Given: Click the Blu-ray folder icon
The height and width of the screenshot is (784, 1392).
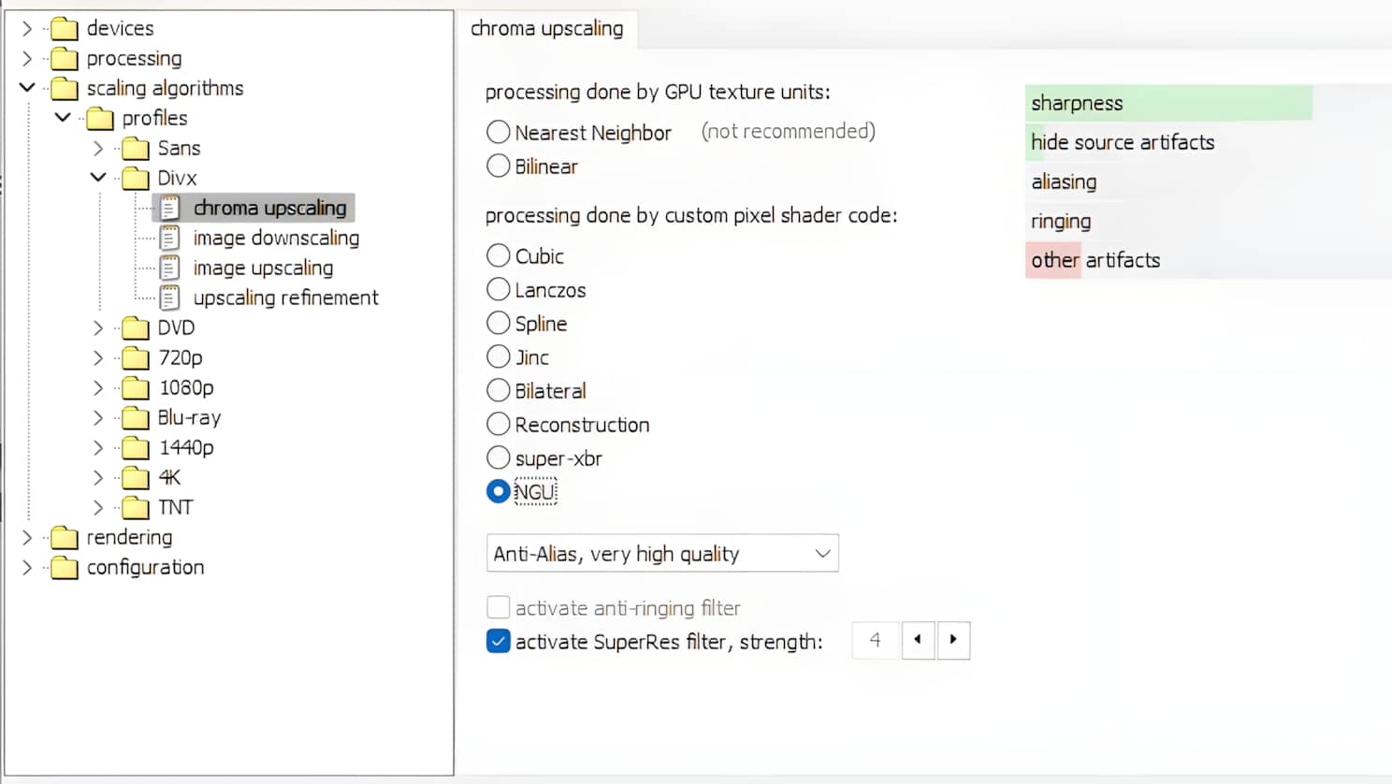Looking at the screenshot, I should coord(136,417).
